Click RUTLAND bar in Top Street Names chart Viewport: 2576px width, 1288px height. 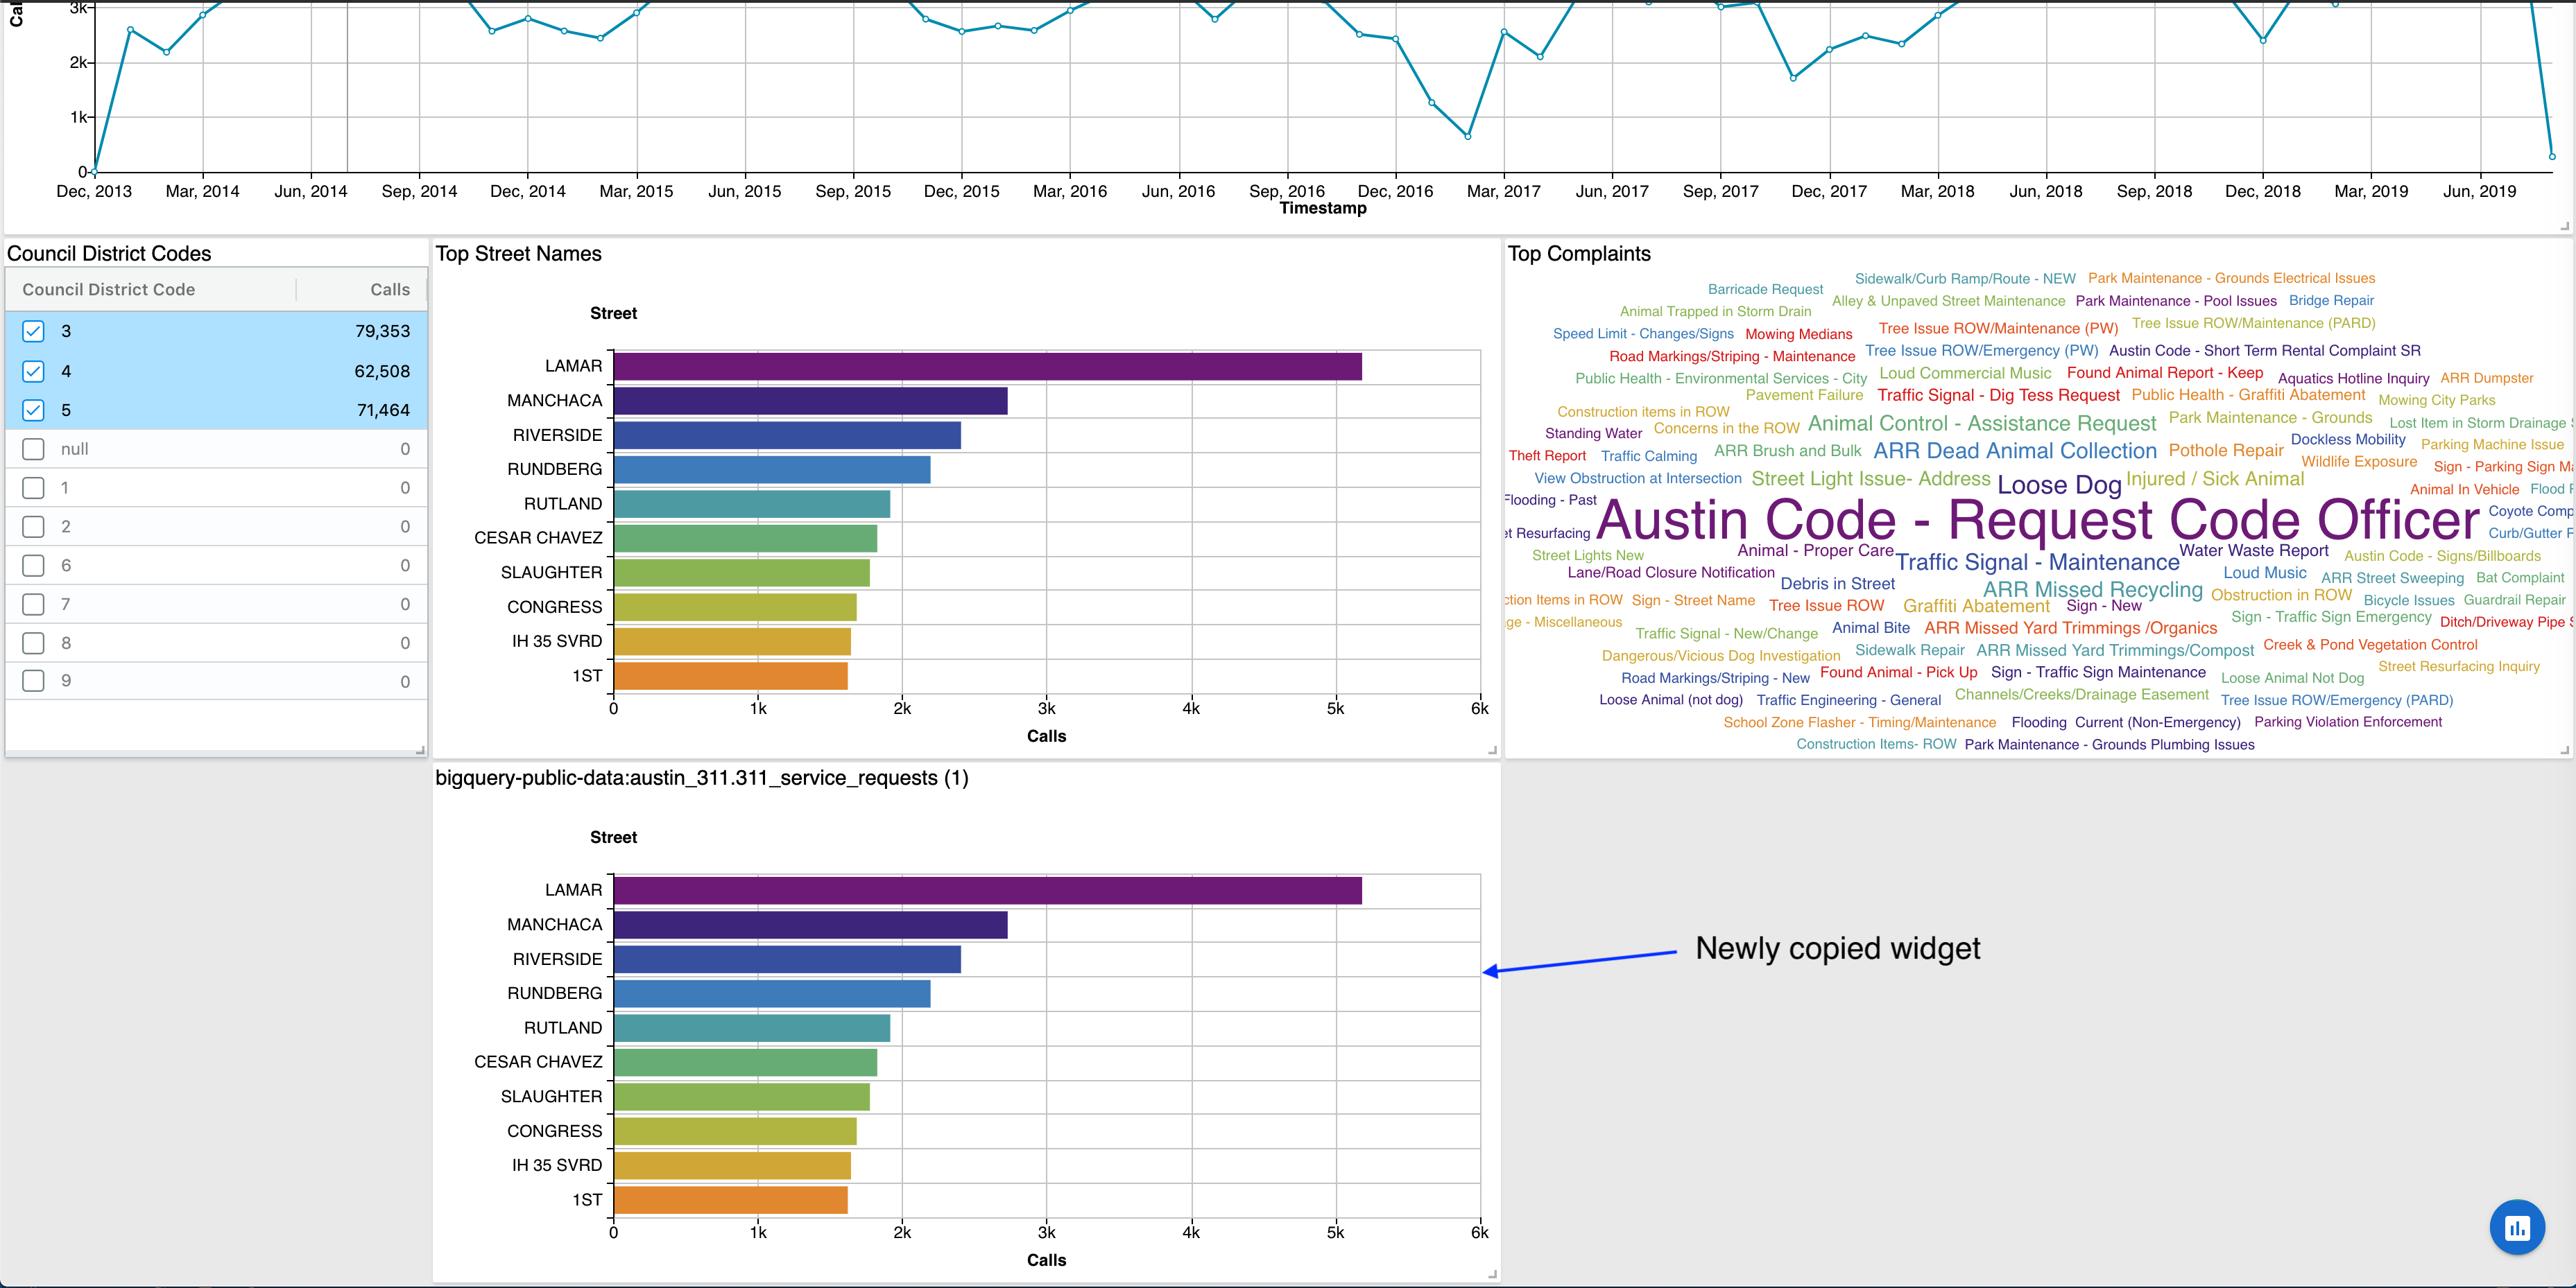point(752,503)
